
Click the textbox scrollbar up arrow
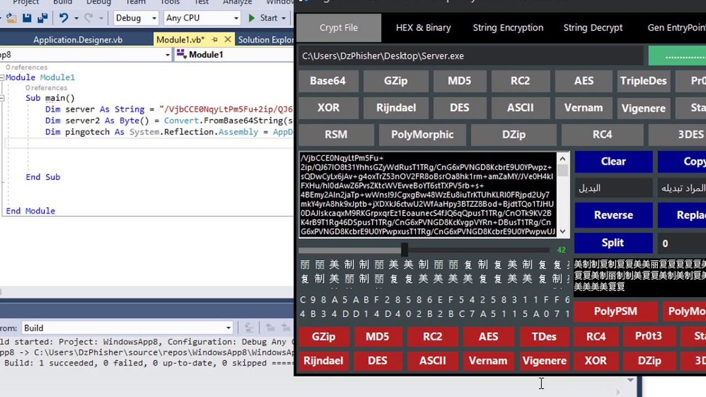click(563, 159)
